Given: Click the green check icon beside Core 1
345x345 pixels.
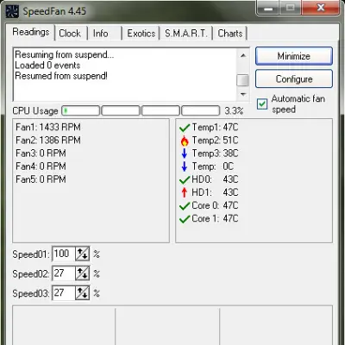Looking at the screenshot, I should click(185, 219).
